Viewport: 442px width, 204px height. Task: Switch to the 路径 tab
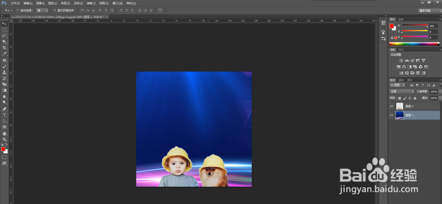click(x=410, y=80)
